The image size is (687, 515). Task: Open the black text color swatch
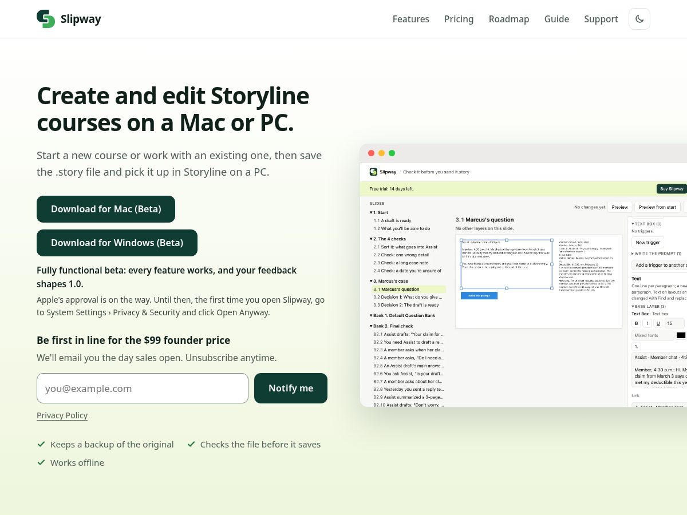pyautogui.click(x=681, y=335)
